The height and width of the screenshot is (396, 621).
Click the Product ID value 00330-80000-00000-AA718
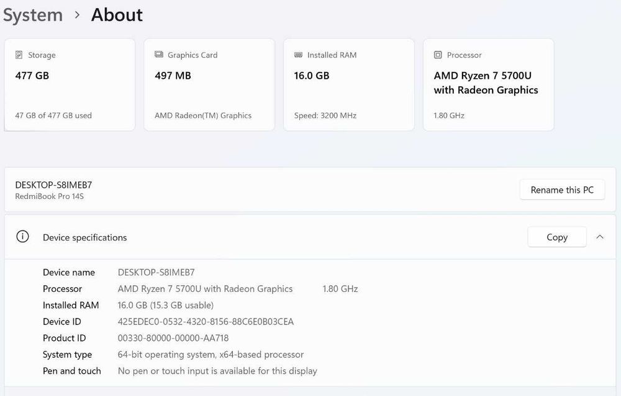[173, 338]
